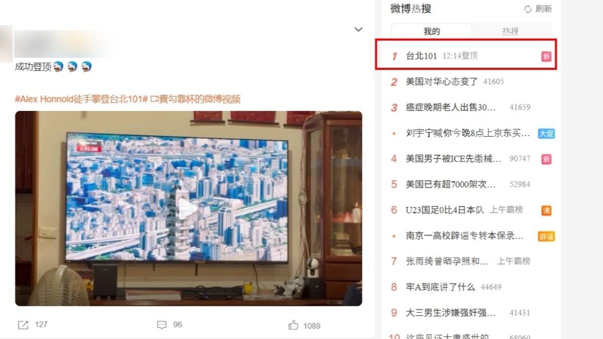The width and height of the screenshot is (603, 339).
Task: Switch to the 热搜 tab
Action: [x=510, y=31]
